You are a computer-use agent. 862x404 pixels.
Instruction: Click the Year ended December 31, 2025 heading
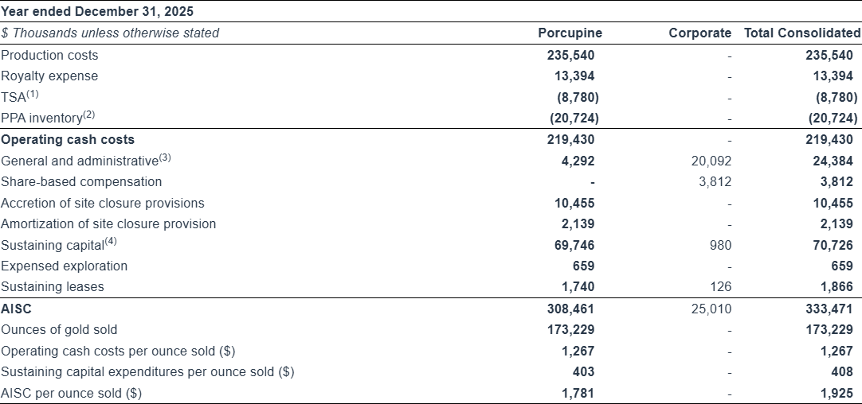96,11
